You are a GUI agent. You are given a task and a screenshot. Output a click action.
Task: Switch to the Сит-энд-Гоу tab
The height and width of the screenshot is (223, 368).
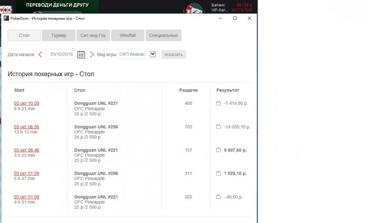click(x=93, y=35)
